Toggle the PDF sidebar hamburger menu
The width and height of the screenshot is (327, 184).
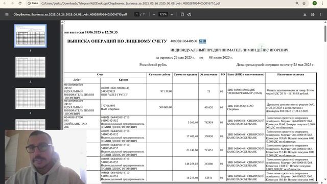pos(7,14)
